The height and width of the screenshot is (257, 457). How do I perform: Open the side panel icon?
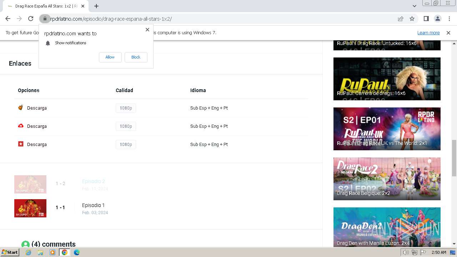[x=426, y=19]
